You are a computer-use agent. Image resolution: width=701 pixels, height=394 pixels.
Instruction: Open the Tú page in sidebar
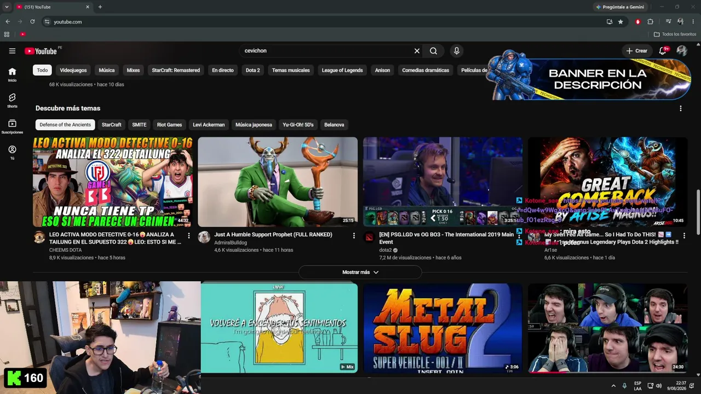click(x=12, y=153)
